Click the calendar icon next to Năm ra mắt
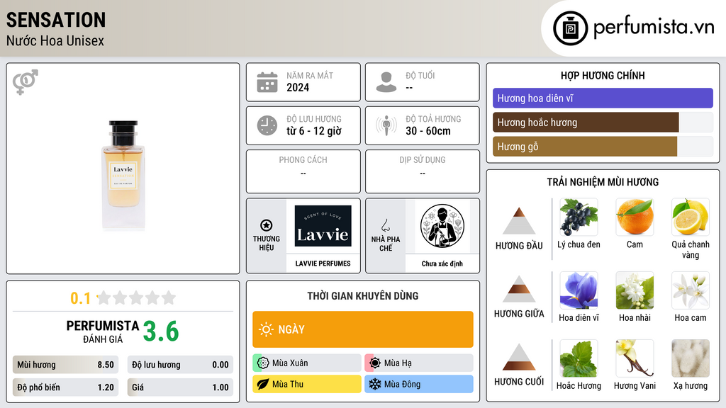Screen dimensions: 726x408 [267, 82]
